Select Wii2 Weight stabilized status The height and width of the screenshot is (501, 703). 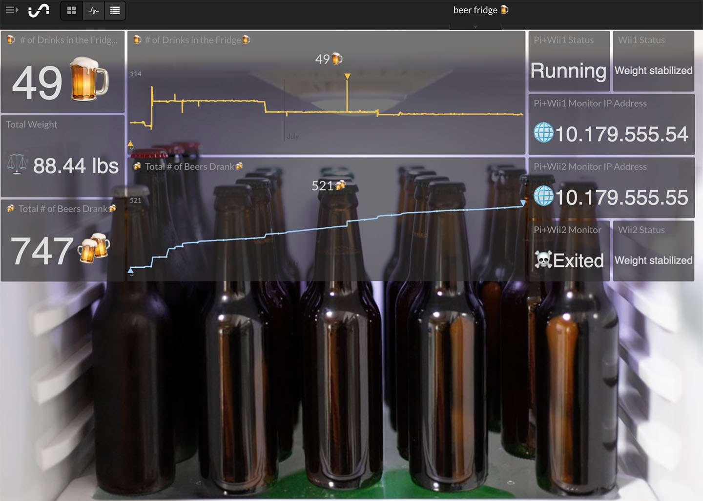click(653, 261)
